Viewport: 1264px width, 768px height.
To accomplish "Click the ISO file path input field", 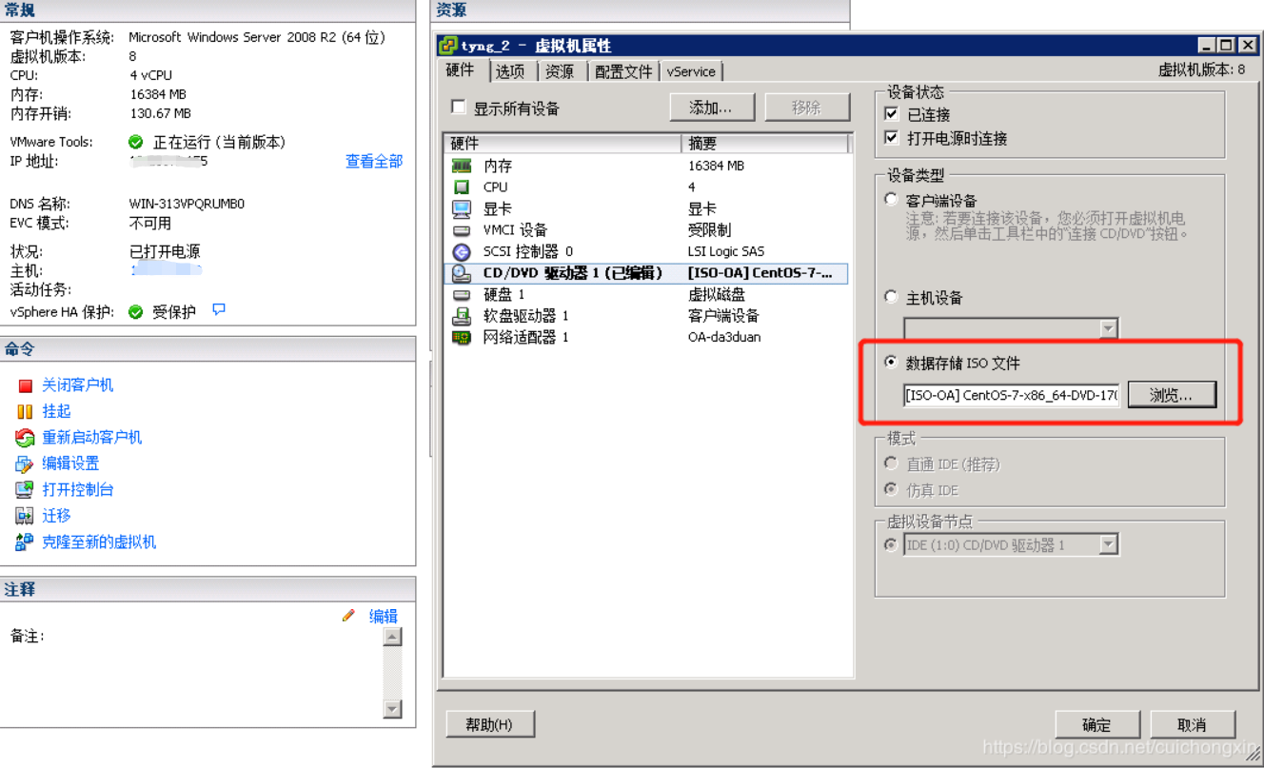I will 1013,395.
